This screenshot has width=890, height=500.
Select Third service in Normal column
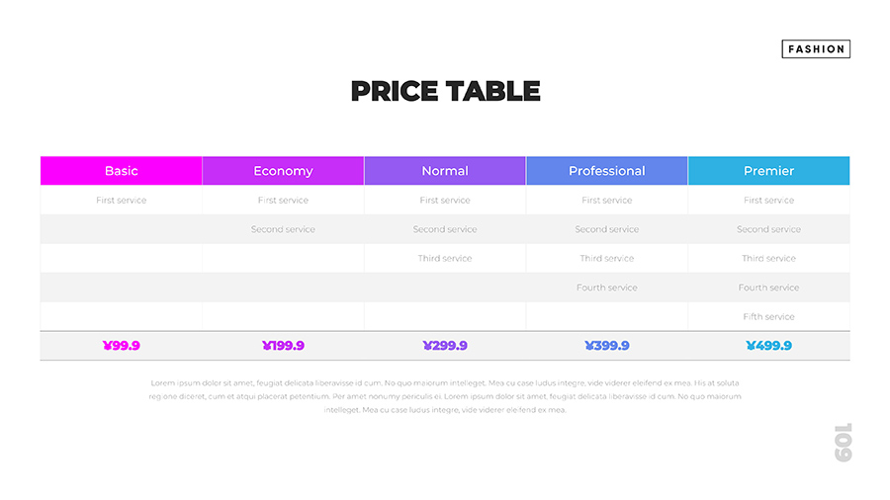coord(445,259)
